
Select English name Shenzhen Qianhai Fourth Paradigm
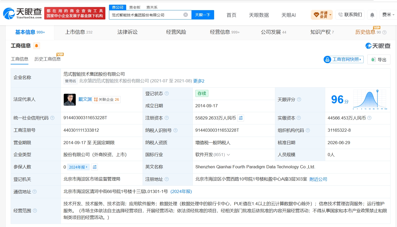(255, 167)
